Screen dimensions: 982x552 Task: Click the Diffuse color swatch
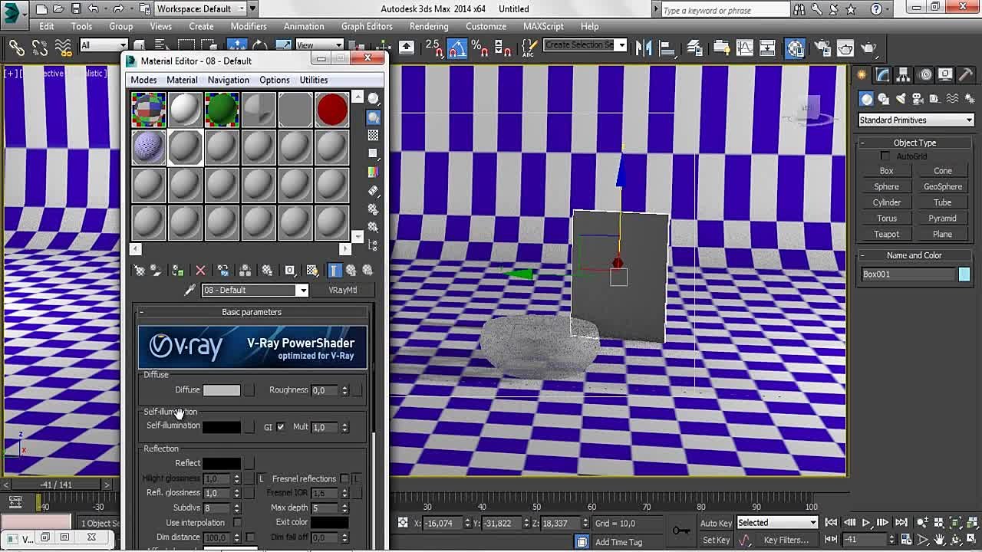coord(222,390)
